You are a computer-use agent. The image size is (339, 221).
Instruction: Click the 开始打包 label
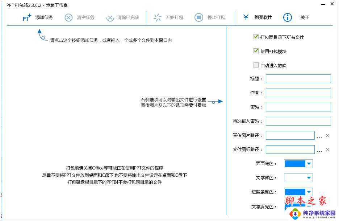tap(175, 17)
